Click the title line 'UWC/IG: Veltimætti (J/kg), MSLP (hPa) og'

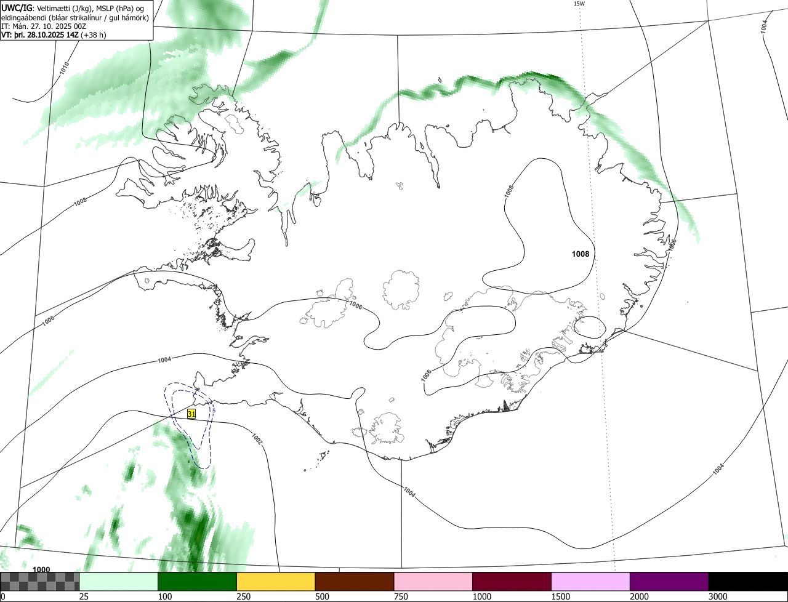[x=73, y=8]
